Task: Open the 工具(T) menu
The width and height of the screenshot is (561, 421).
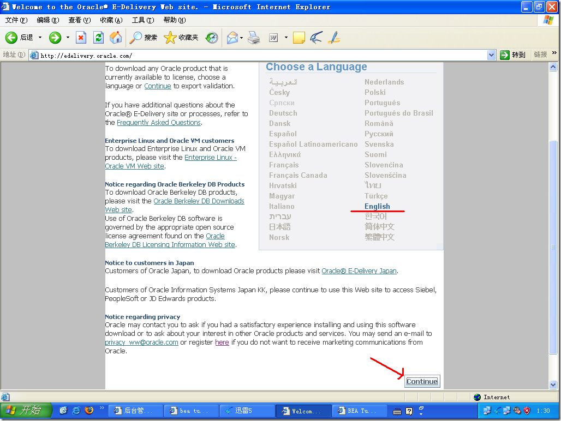Action: [142, 20]
